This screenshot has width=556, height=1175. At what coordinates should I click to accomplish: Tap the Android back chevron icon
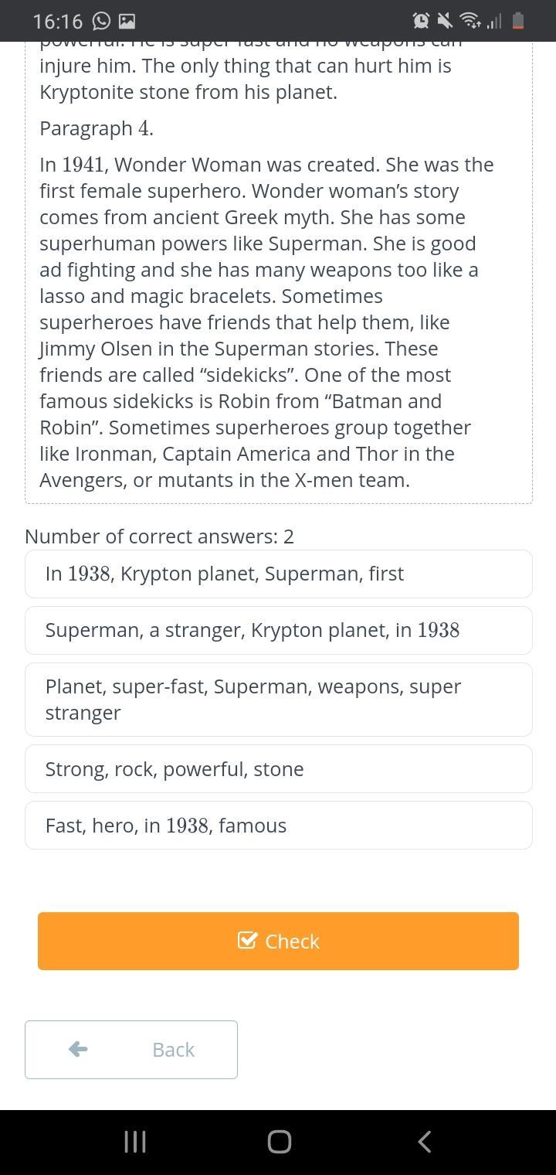423,1142
